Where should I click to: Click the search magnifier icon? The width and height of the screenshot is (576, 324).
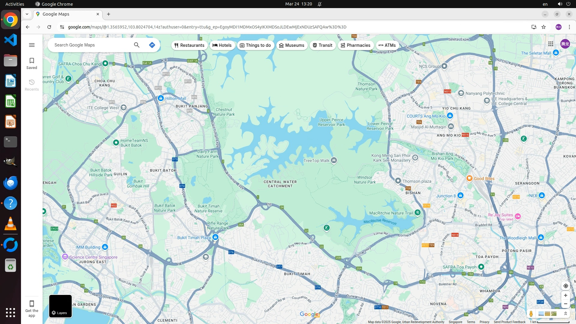[137, 45]
